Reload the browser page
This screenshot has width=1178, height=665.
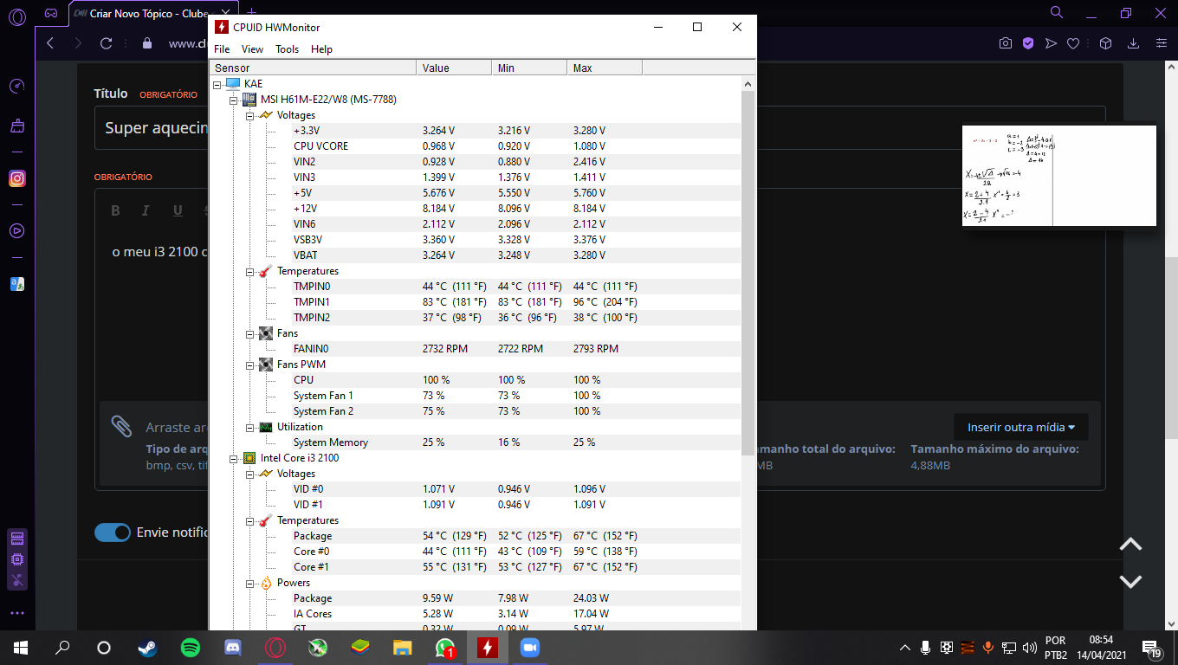point(107,43)
